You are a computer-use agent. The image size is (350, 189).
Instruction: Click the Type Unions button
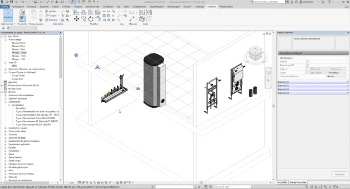[x=315, y=72]
